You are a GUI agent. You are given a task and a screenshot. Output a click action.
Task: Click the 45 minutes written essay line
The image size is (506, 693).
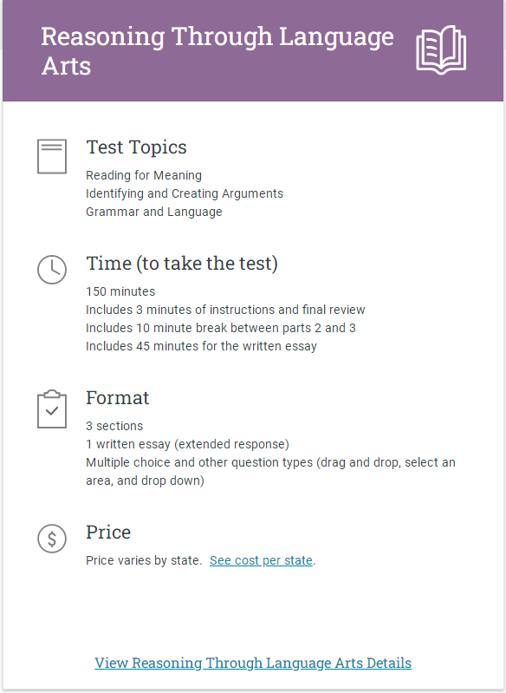[x=201, y=346]
